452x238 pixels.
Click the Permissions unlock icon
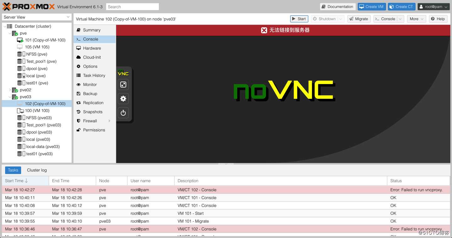point(78,130)
